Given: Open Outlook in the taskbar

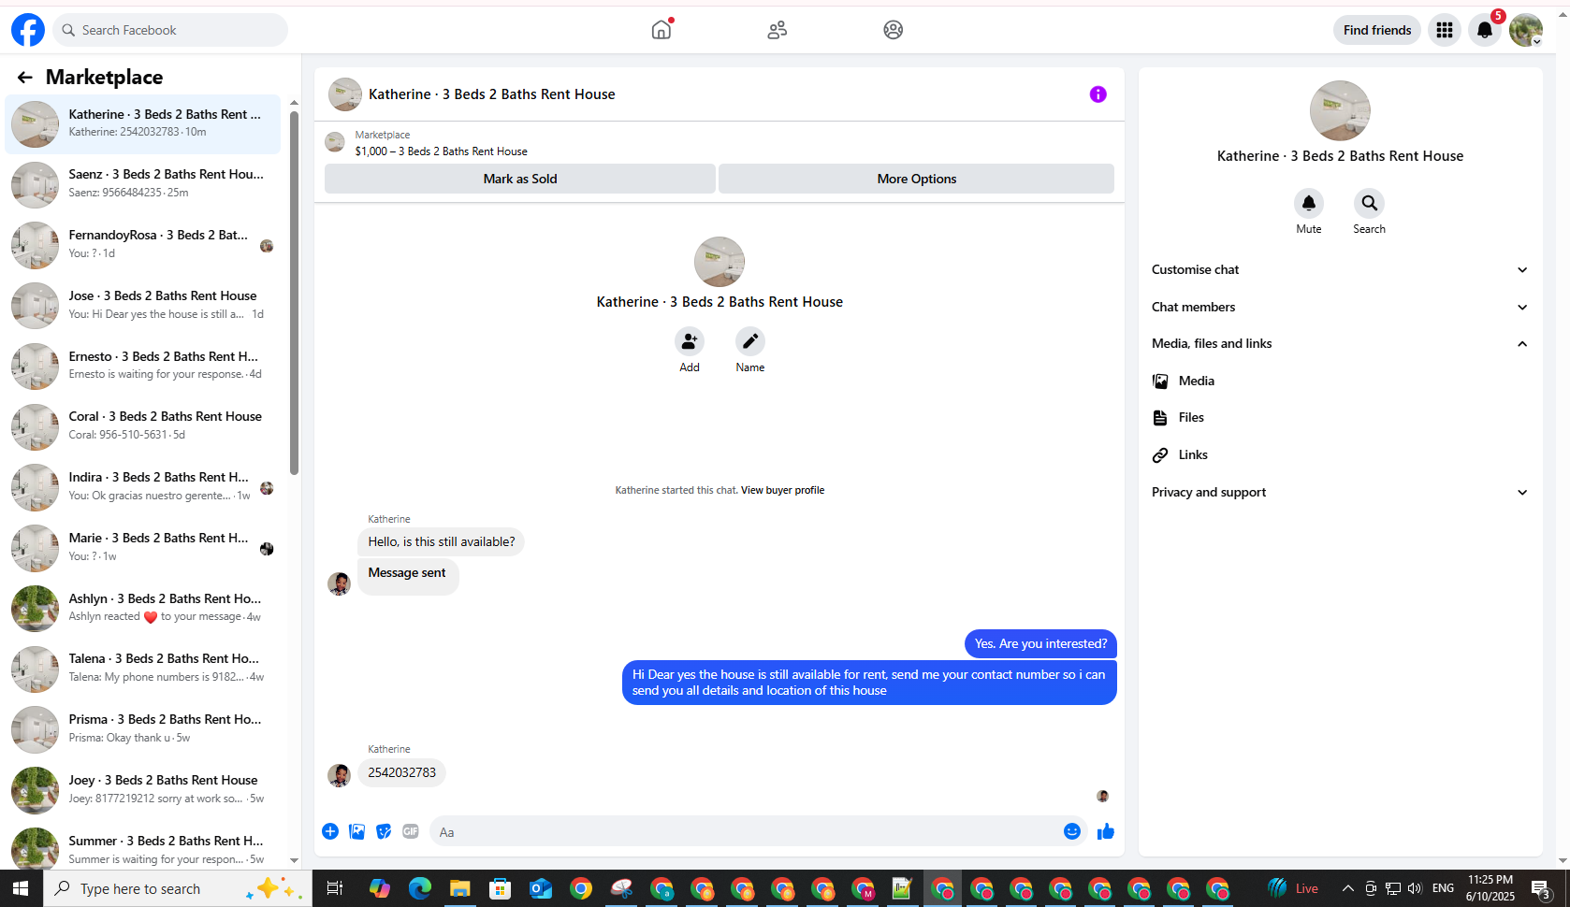Looking at the screenshot, I should pos(541,888).
